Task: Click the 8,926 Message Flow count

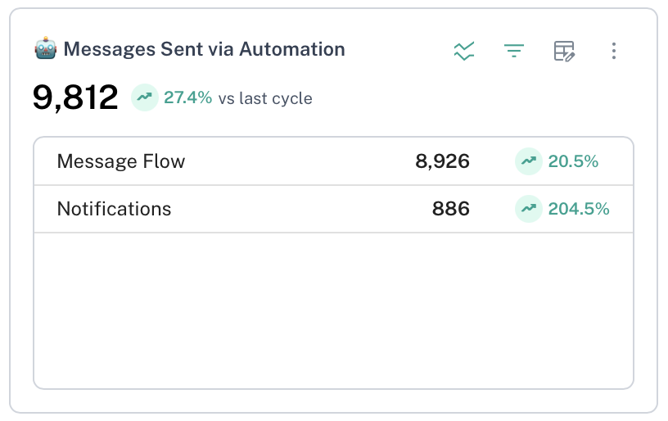Action: coord(442,161)
